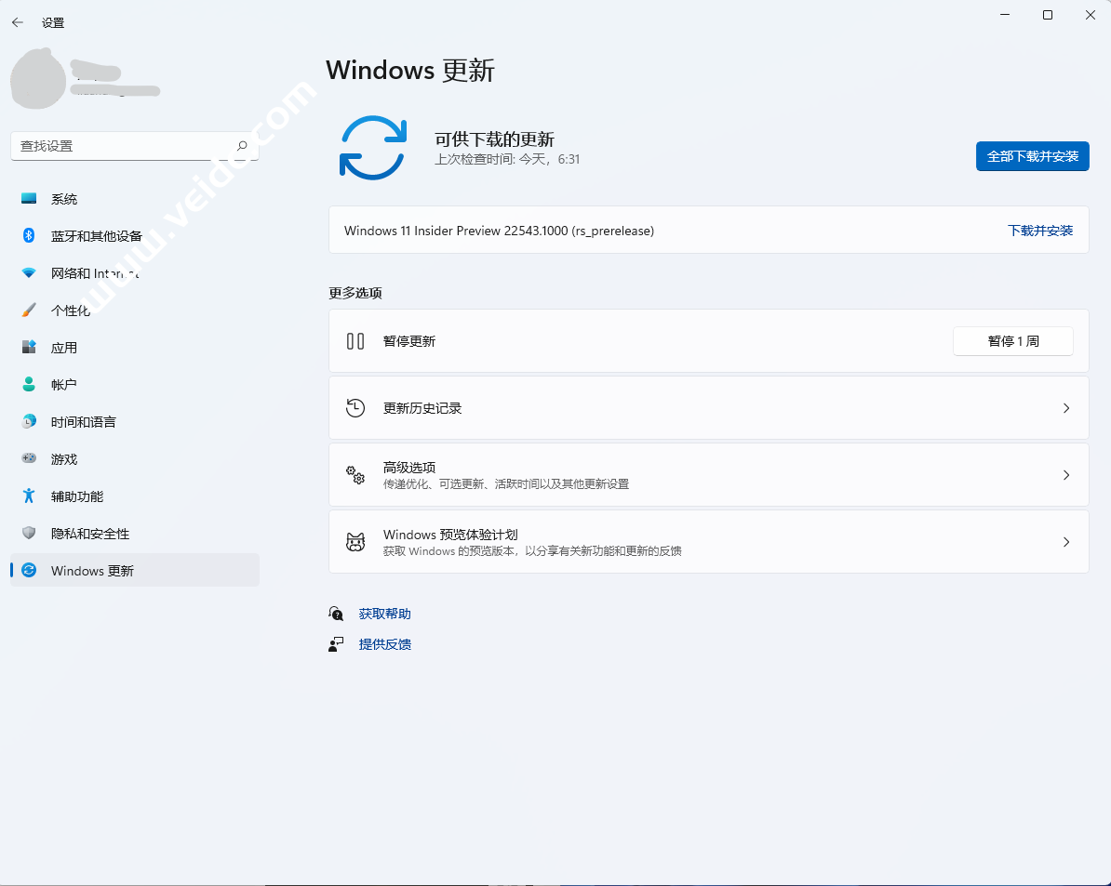
Task: Expand Windows 预览体验计划
Action: click(1066, 541)
